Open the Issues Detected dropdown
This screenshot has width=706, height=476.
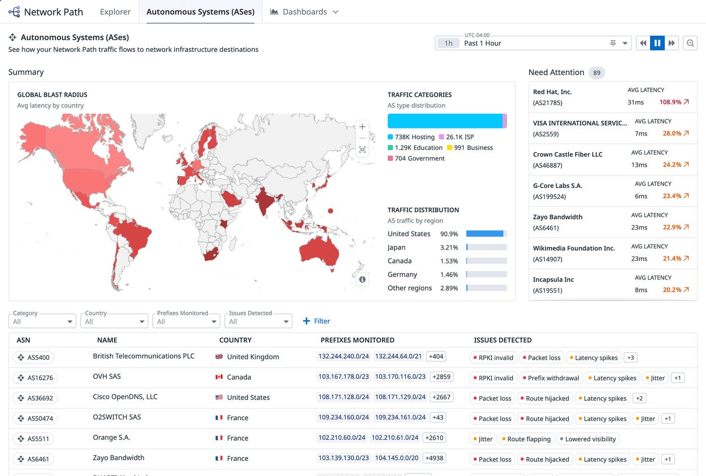coord(258,321)
